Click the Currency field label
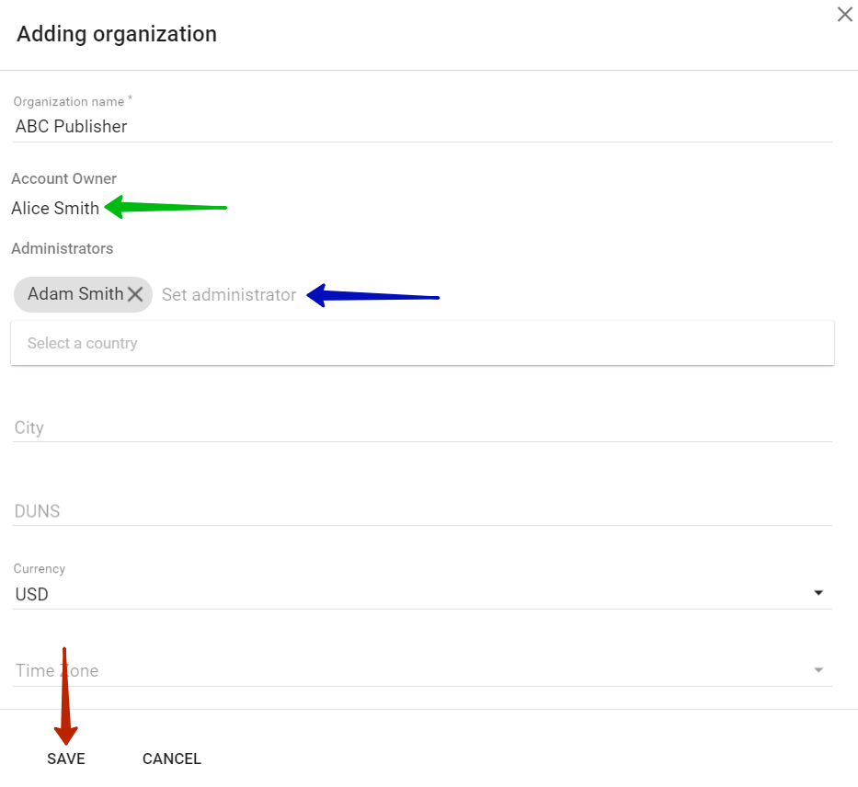This screenshot has height=787, width=858. [40, 569]
